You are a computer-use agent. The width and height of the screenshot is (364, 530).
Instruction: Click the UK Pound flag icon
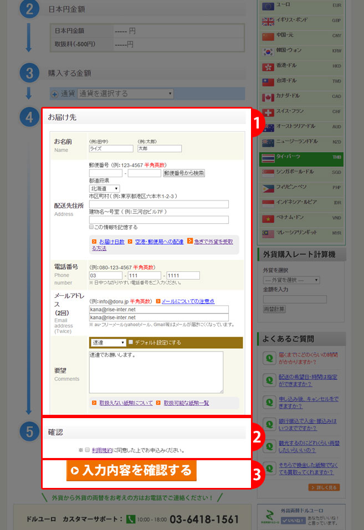click(x=268, y=21)
